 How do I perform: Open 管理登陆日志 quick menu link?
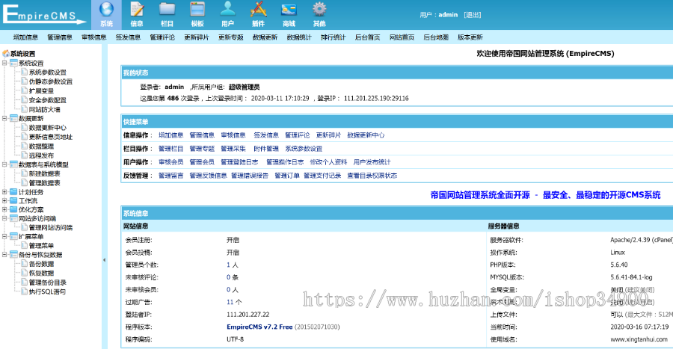[239, 162]
